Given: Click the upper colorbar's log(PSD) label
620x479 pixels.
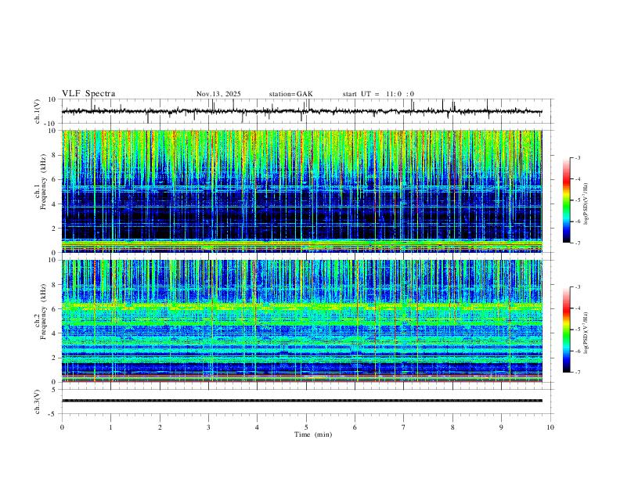Looking at the screenshot, I should pyautogui.click(x=586, y=204).
